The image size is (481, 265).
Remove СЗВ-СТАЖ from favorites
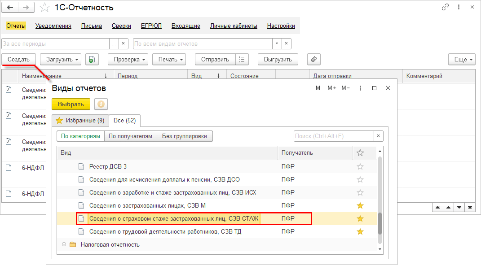click(x=360, y=219)
